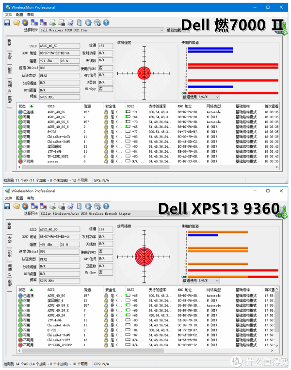
Task: Click vertical scrollbar down arrow in lower list
Action: pos(276,346)
